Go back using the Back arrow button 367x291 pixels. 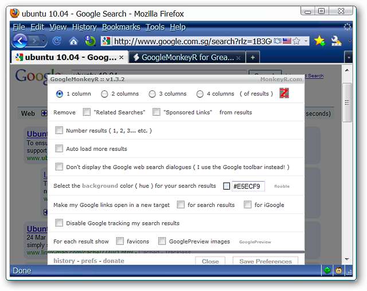tap(21, 41)
